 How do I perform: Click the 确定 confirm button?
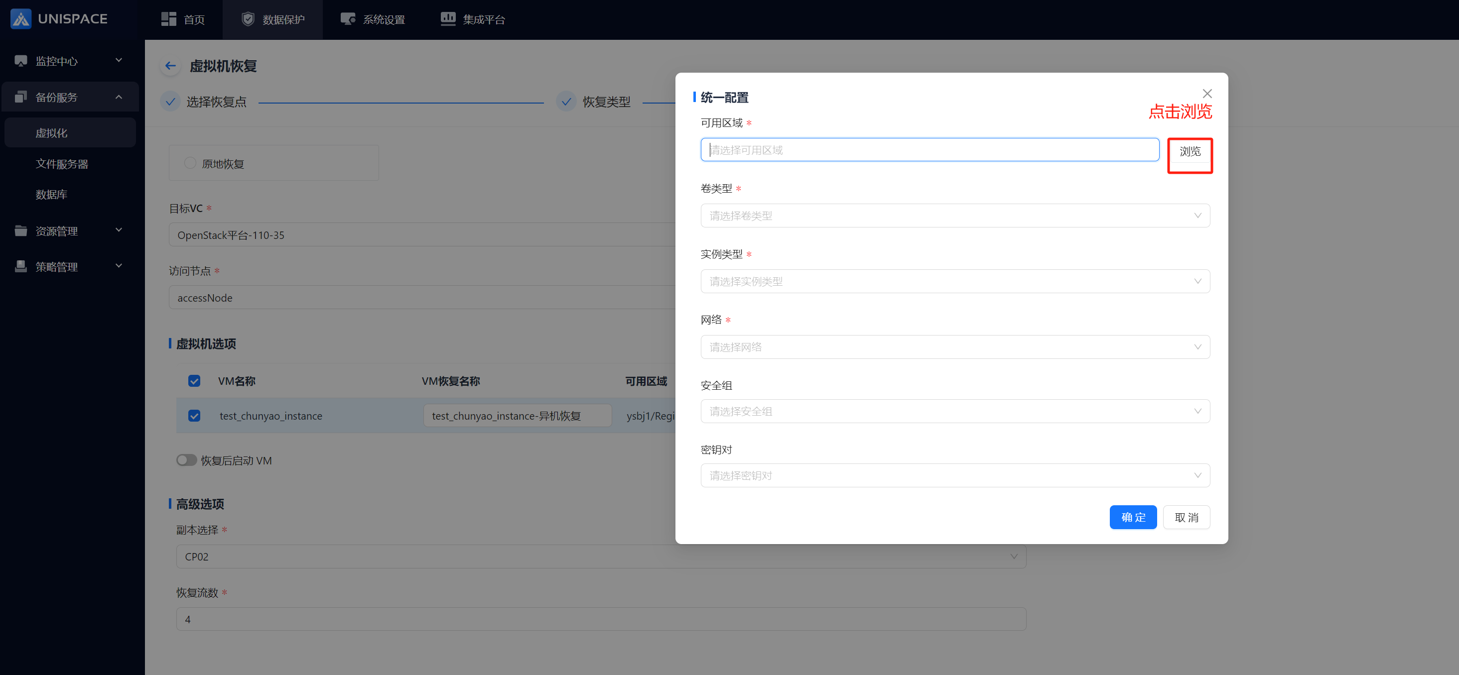click(x=1133, y=517)
